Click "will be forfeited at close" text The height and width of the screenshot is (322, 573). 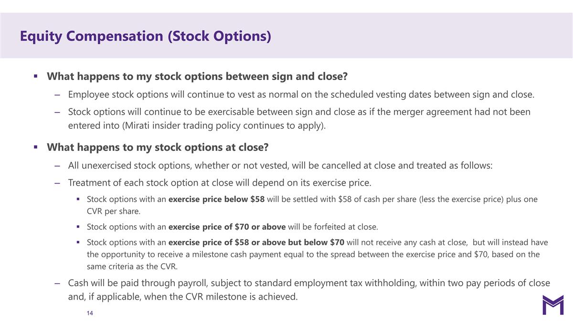(x=333, y=226)
